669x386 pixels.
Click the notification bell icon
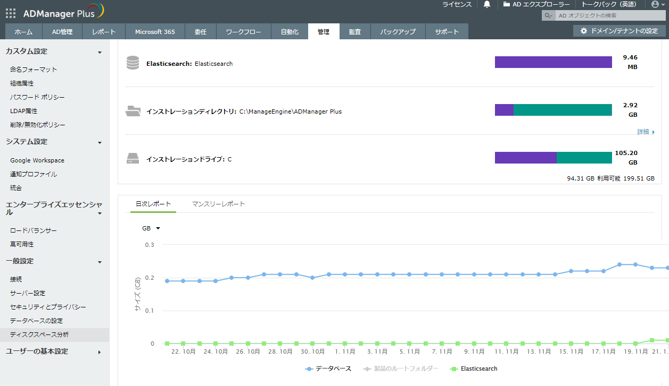[486, 4]
